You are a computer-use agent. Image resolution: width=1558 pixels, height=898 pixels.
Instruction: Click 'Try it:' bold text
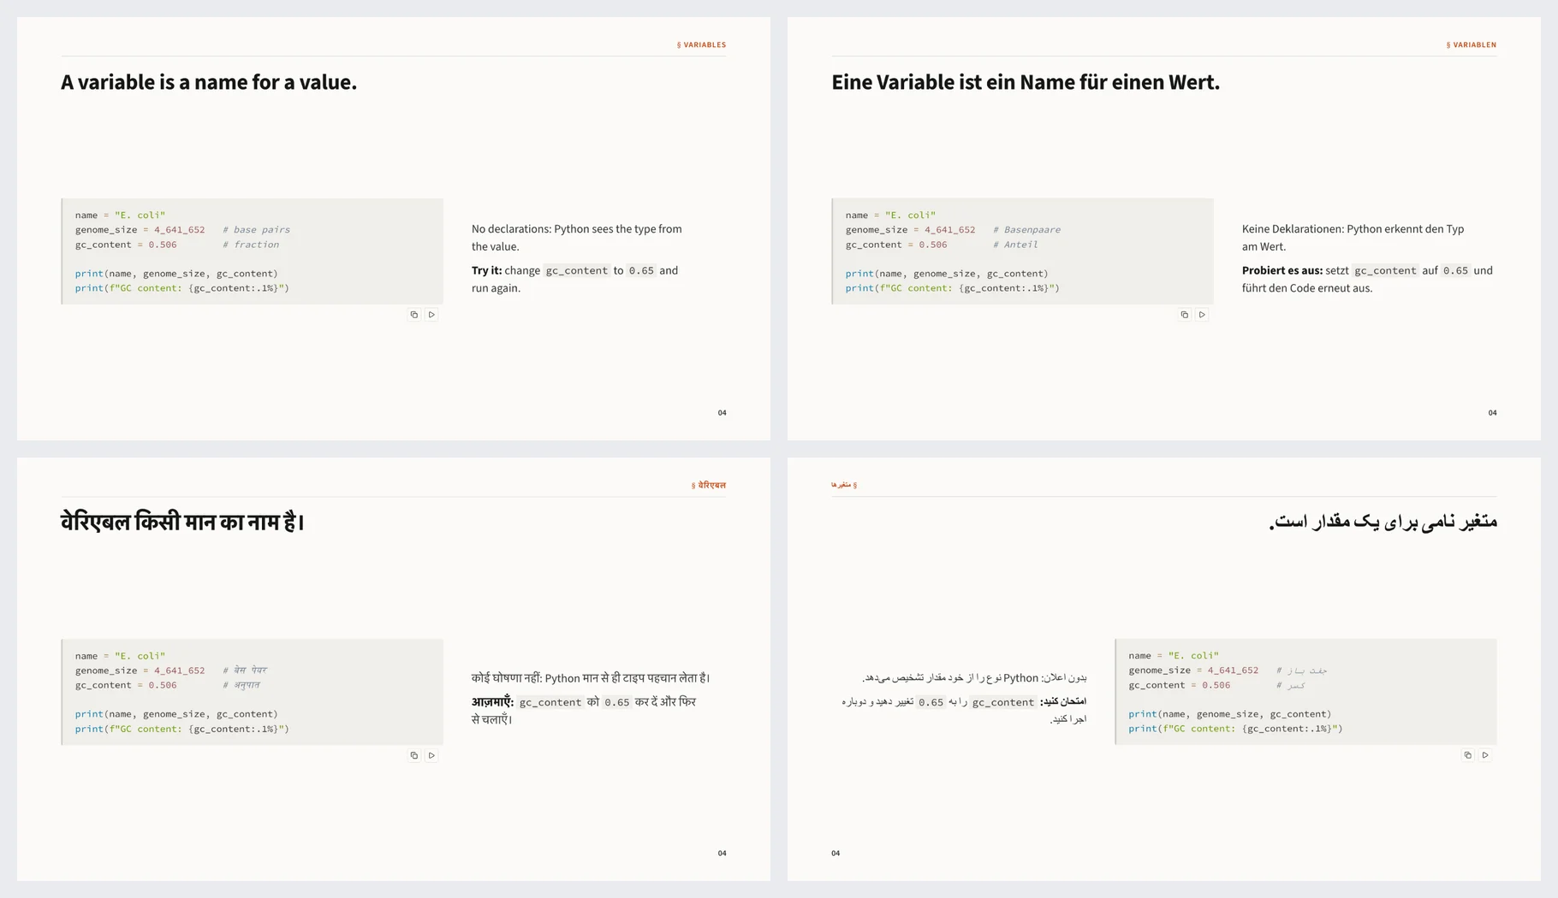point(486,270)
